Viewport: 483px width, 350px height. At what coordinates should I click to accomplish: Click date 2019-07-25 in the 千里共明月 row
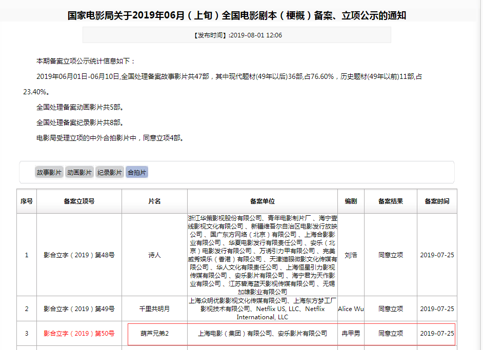(437, 309)
